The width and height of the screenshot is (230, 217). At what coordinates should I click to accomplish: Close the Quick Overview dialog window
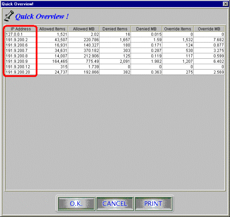225,4
